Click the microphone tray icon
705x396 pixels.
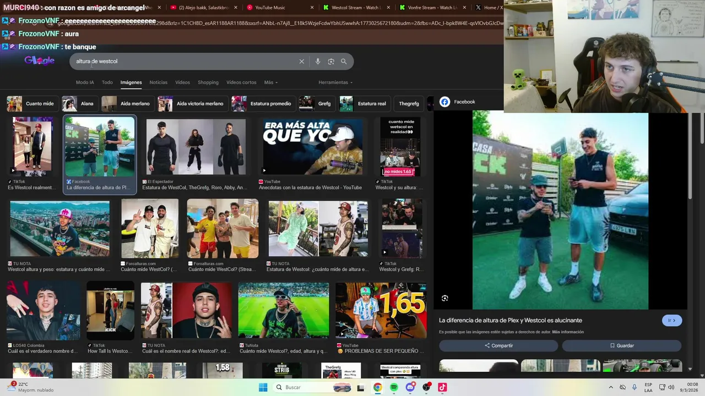[x=634, y=387]
